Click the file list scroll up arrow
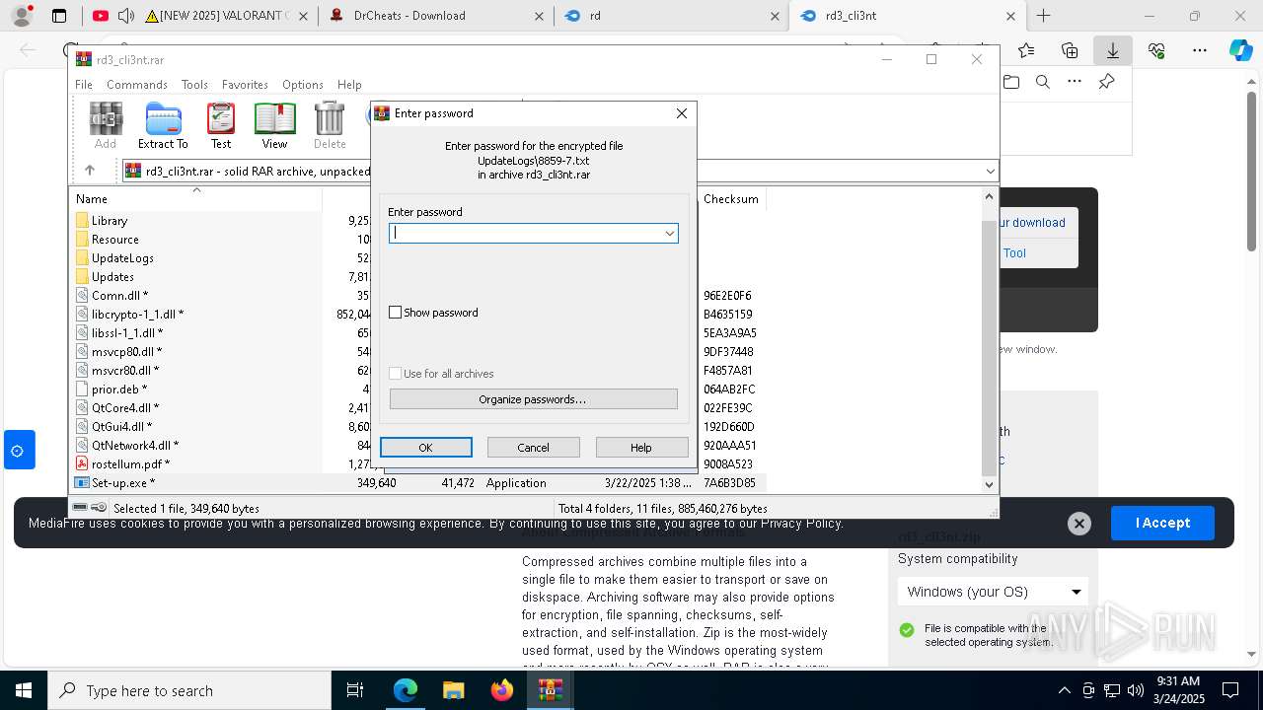The width and height of the screenshot is (1263, 710). (990, 197)
